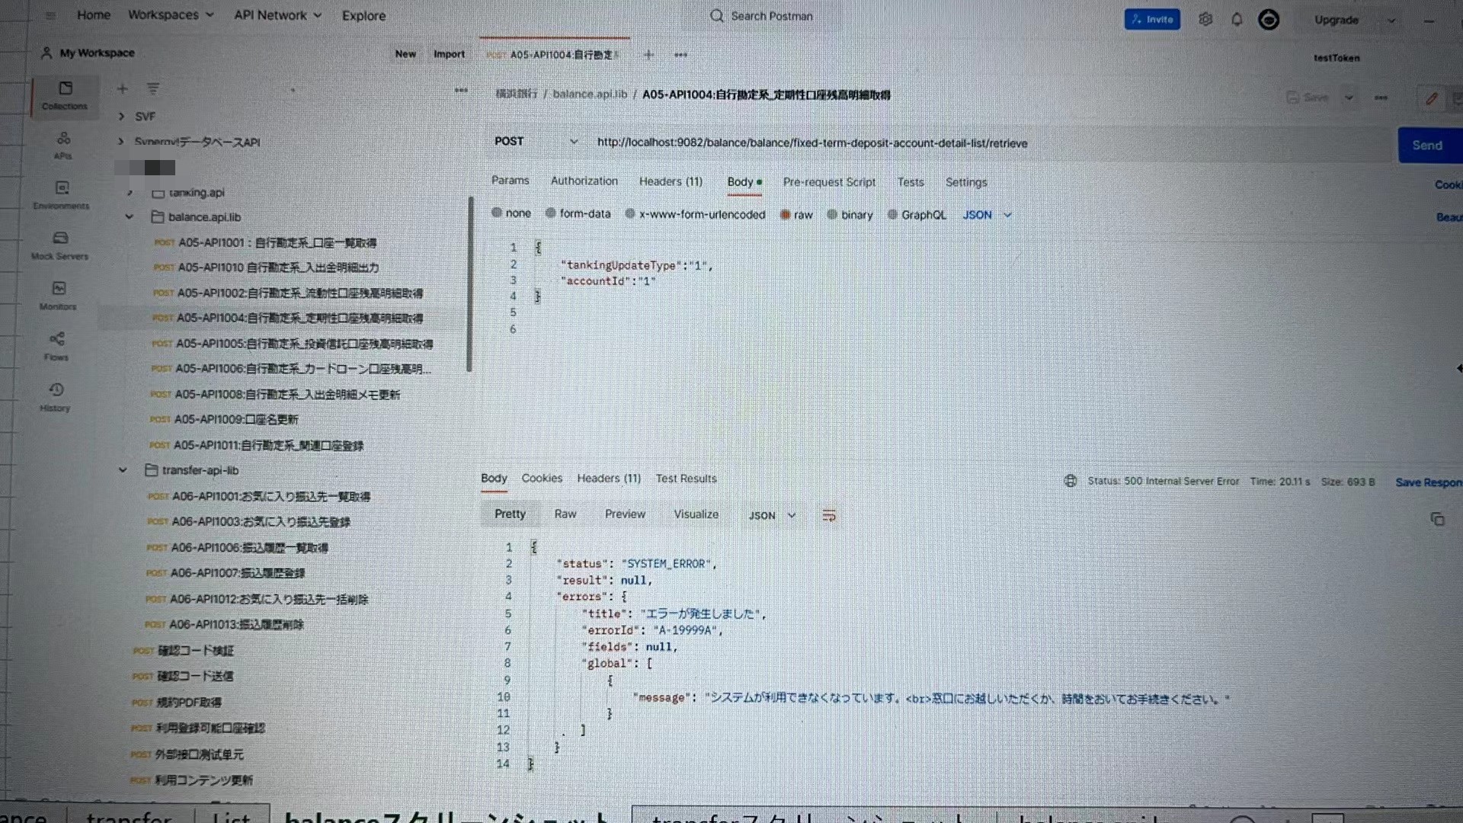This screenshot has height=823, width=1463.
Task: Click the edit pencil icon beside Save
Action: tap(1432, 98)
